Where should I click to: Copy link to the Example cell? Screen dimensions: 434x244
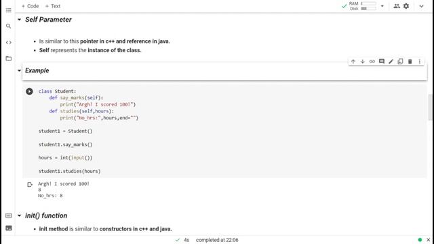pyautogui.click(x=372, y=62)
